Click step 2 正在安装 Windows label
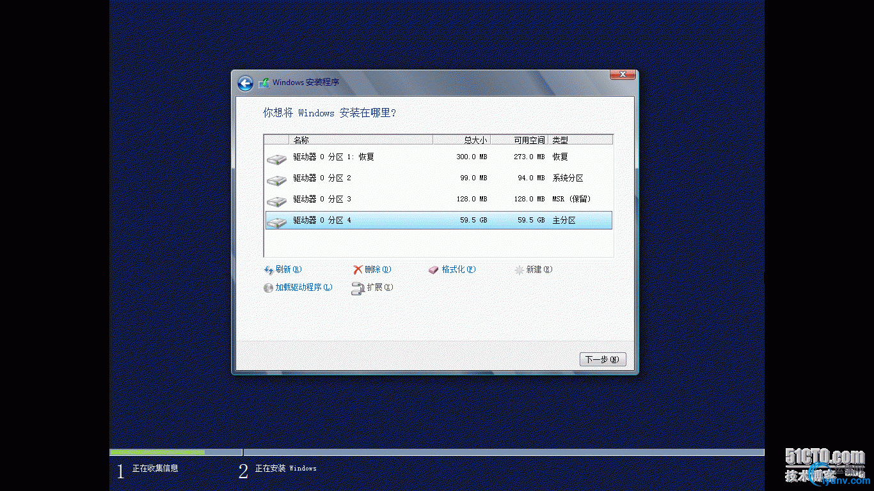 (286, 469)
